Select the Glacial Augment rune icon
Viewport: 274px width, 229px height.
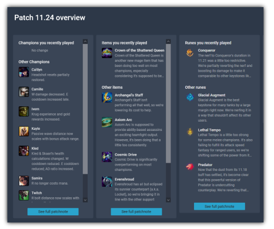190,98
